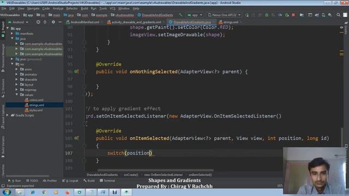Open the Build tool window button

[x=89, y=181]
